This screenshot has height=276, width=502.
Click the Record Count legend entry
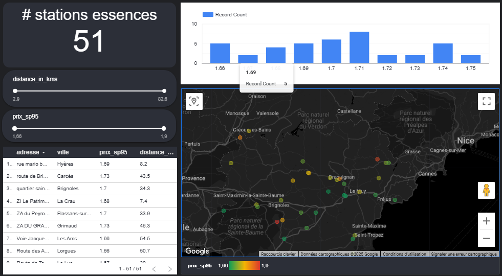click(225, 15)
